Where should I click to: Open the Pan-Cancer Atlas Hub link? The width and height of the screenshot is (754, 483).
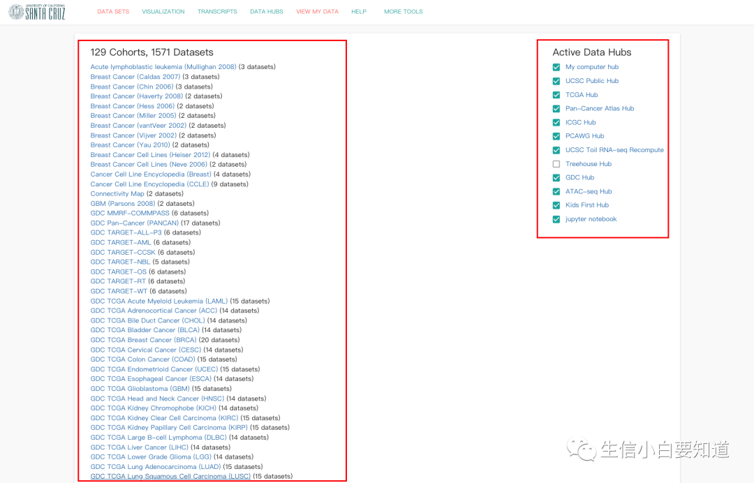600,108
